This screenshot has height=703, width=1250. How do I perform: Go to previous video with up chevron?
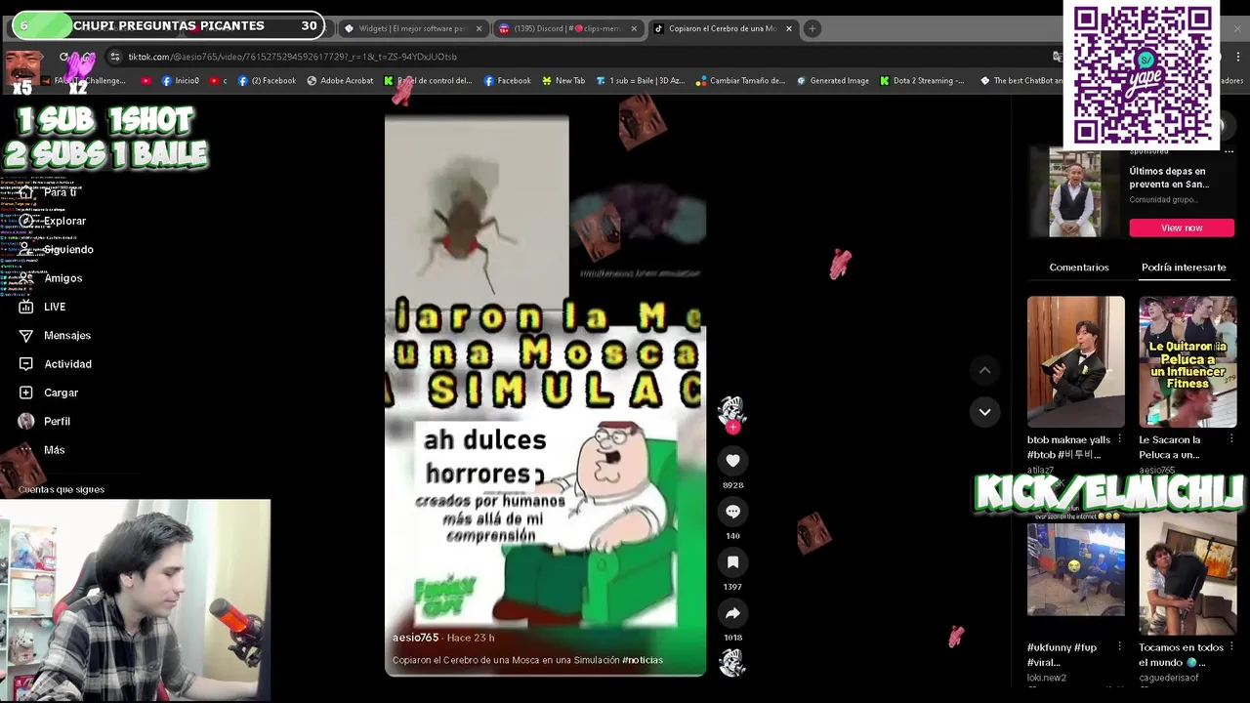[984, 370]
